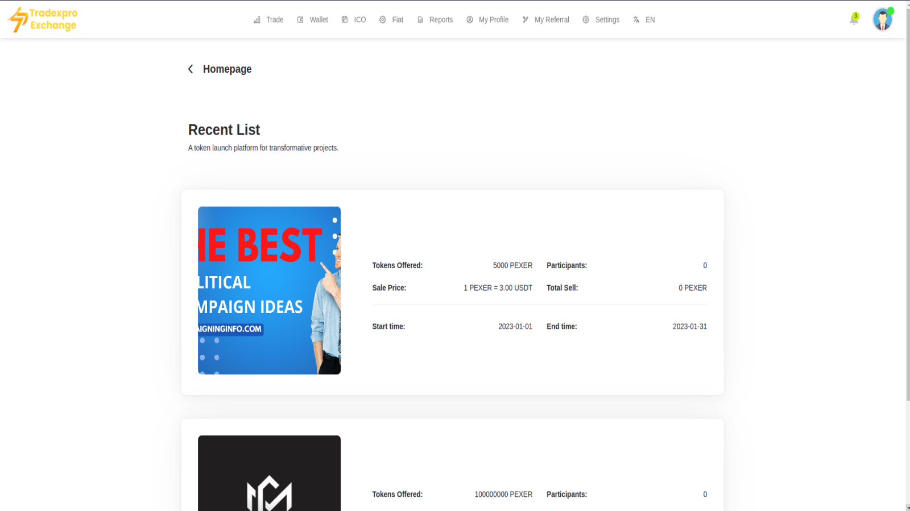Open the Wallet icon in navigation
The width and height of the screenshot is (910, 511).
pyautogui.click(x=300, y=19)
